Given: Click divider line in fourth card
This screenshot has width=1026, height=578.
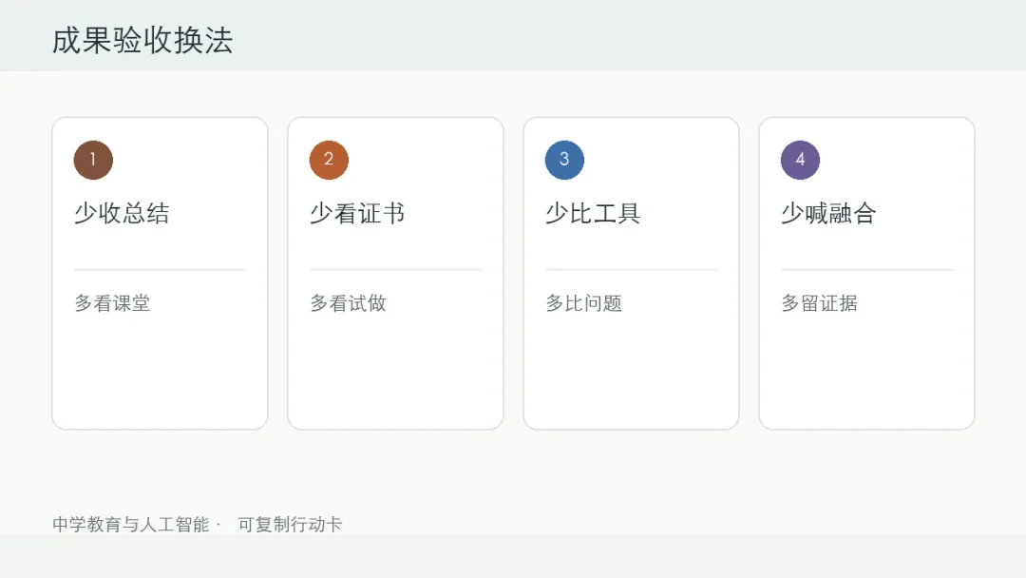Looking at the screenshot, I should (x=867, y=269).
